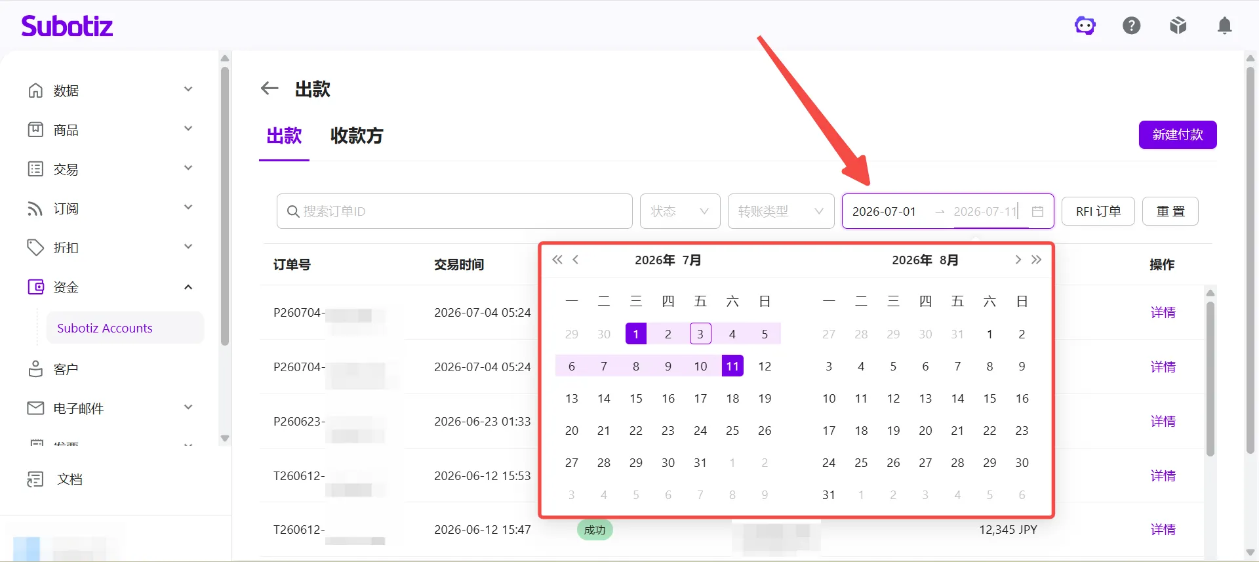
Task: Click the 12,345 JPY amount
Action: pyautogui.click(x=1008, y=529)
